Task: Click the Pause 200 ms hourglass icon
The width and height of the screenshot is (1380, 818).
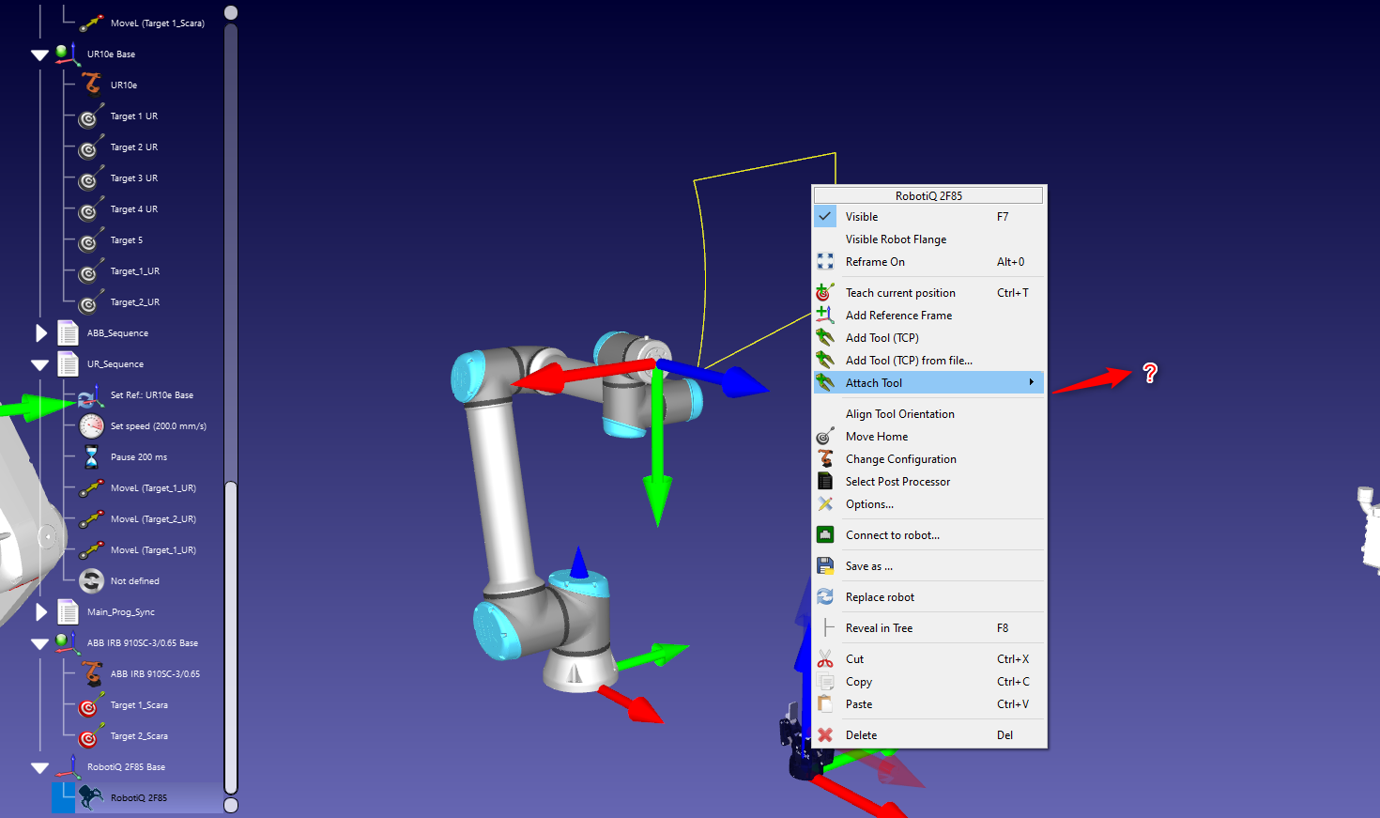Action: click(91, 457)
